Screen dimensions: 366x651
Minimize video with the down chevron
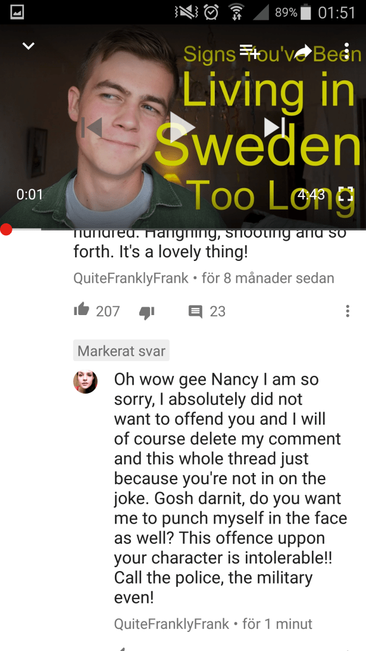click(x=28, y=46)
